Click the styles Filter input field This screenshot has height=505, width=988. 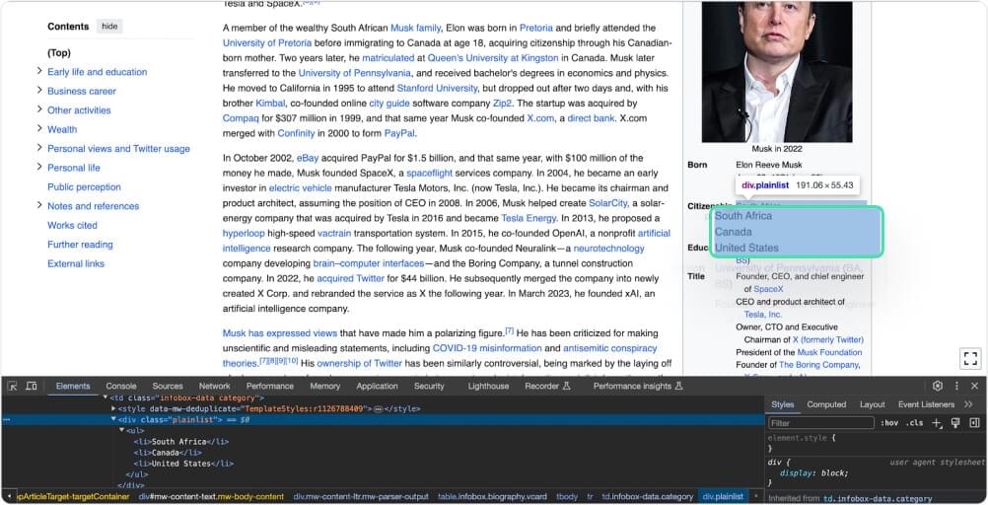(x=820, y=423)
